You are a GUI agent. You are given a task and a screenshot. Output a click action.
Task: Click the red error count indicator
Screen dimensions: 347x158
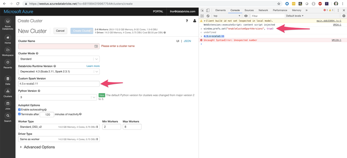pyautogui.click(x=326, y=10)
